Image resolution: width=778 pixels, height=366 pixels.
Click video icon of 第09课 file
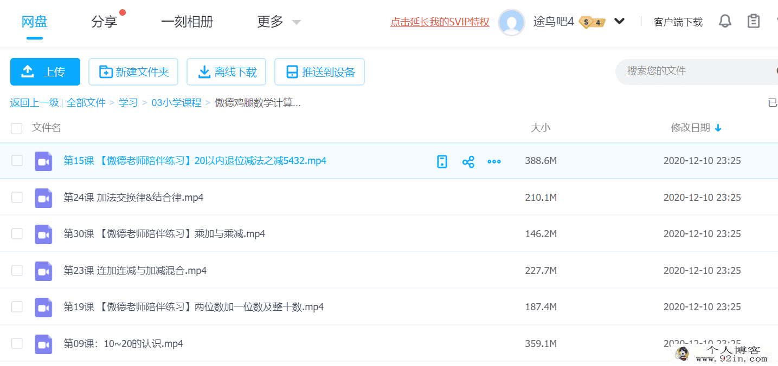point(43,344)
